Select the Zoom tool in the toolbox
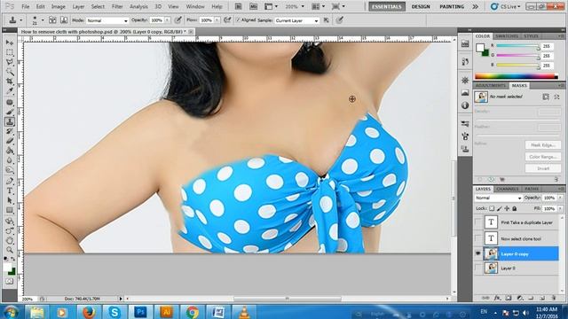The image size is (568, 319). point(10,250)
